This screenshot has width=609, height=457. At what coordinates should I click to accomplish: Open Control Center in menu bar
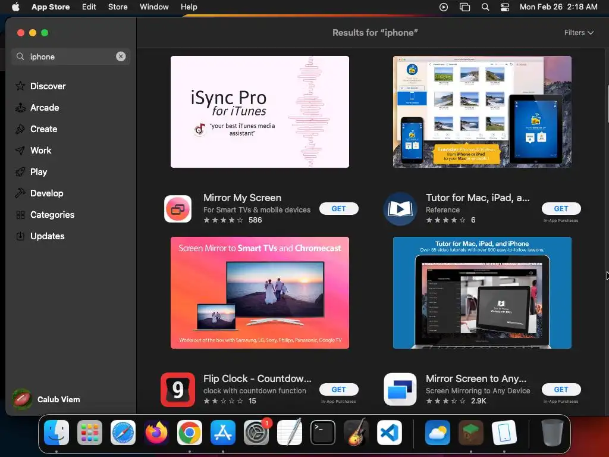coord(505,7)
